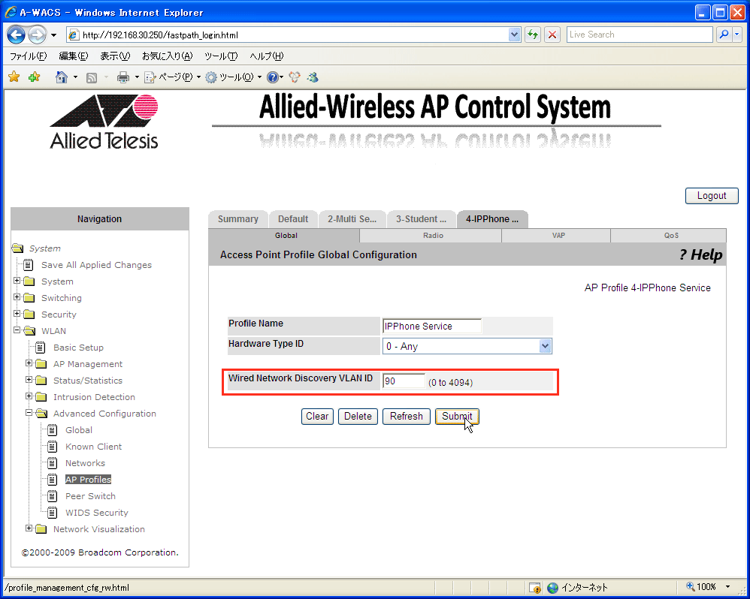Expand the Switching folder
The width and height of the screenshot is (750, 599).
tap(17, 297)
